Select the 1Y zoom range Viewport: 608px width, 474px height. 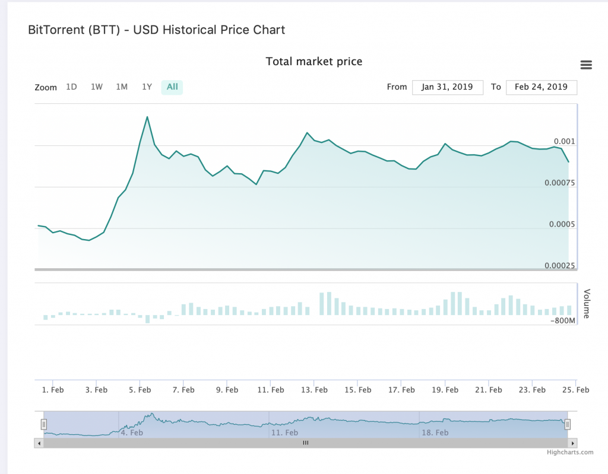pos(147,87)
